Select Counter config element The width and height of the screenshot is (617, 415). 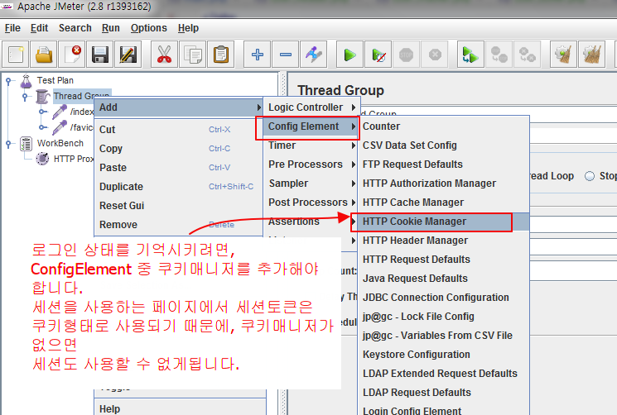[x=443, y=126]
